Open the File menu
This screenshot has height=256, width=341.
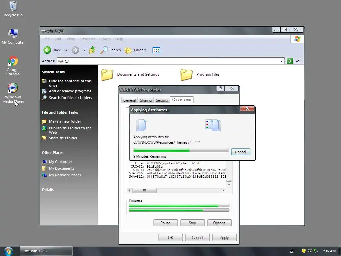point(46,39)
